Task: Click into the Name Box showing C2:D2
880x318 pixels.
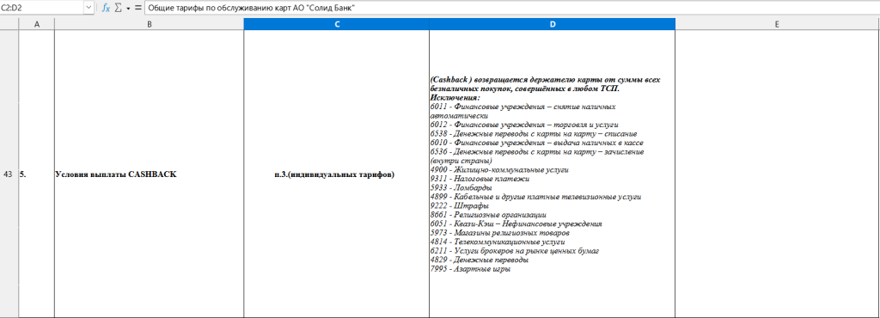Action: click(42, 8)
